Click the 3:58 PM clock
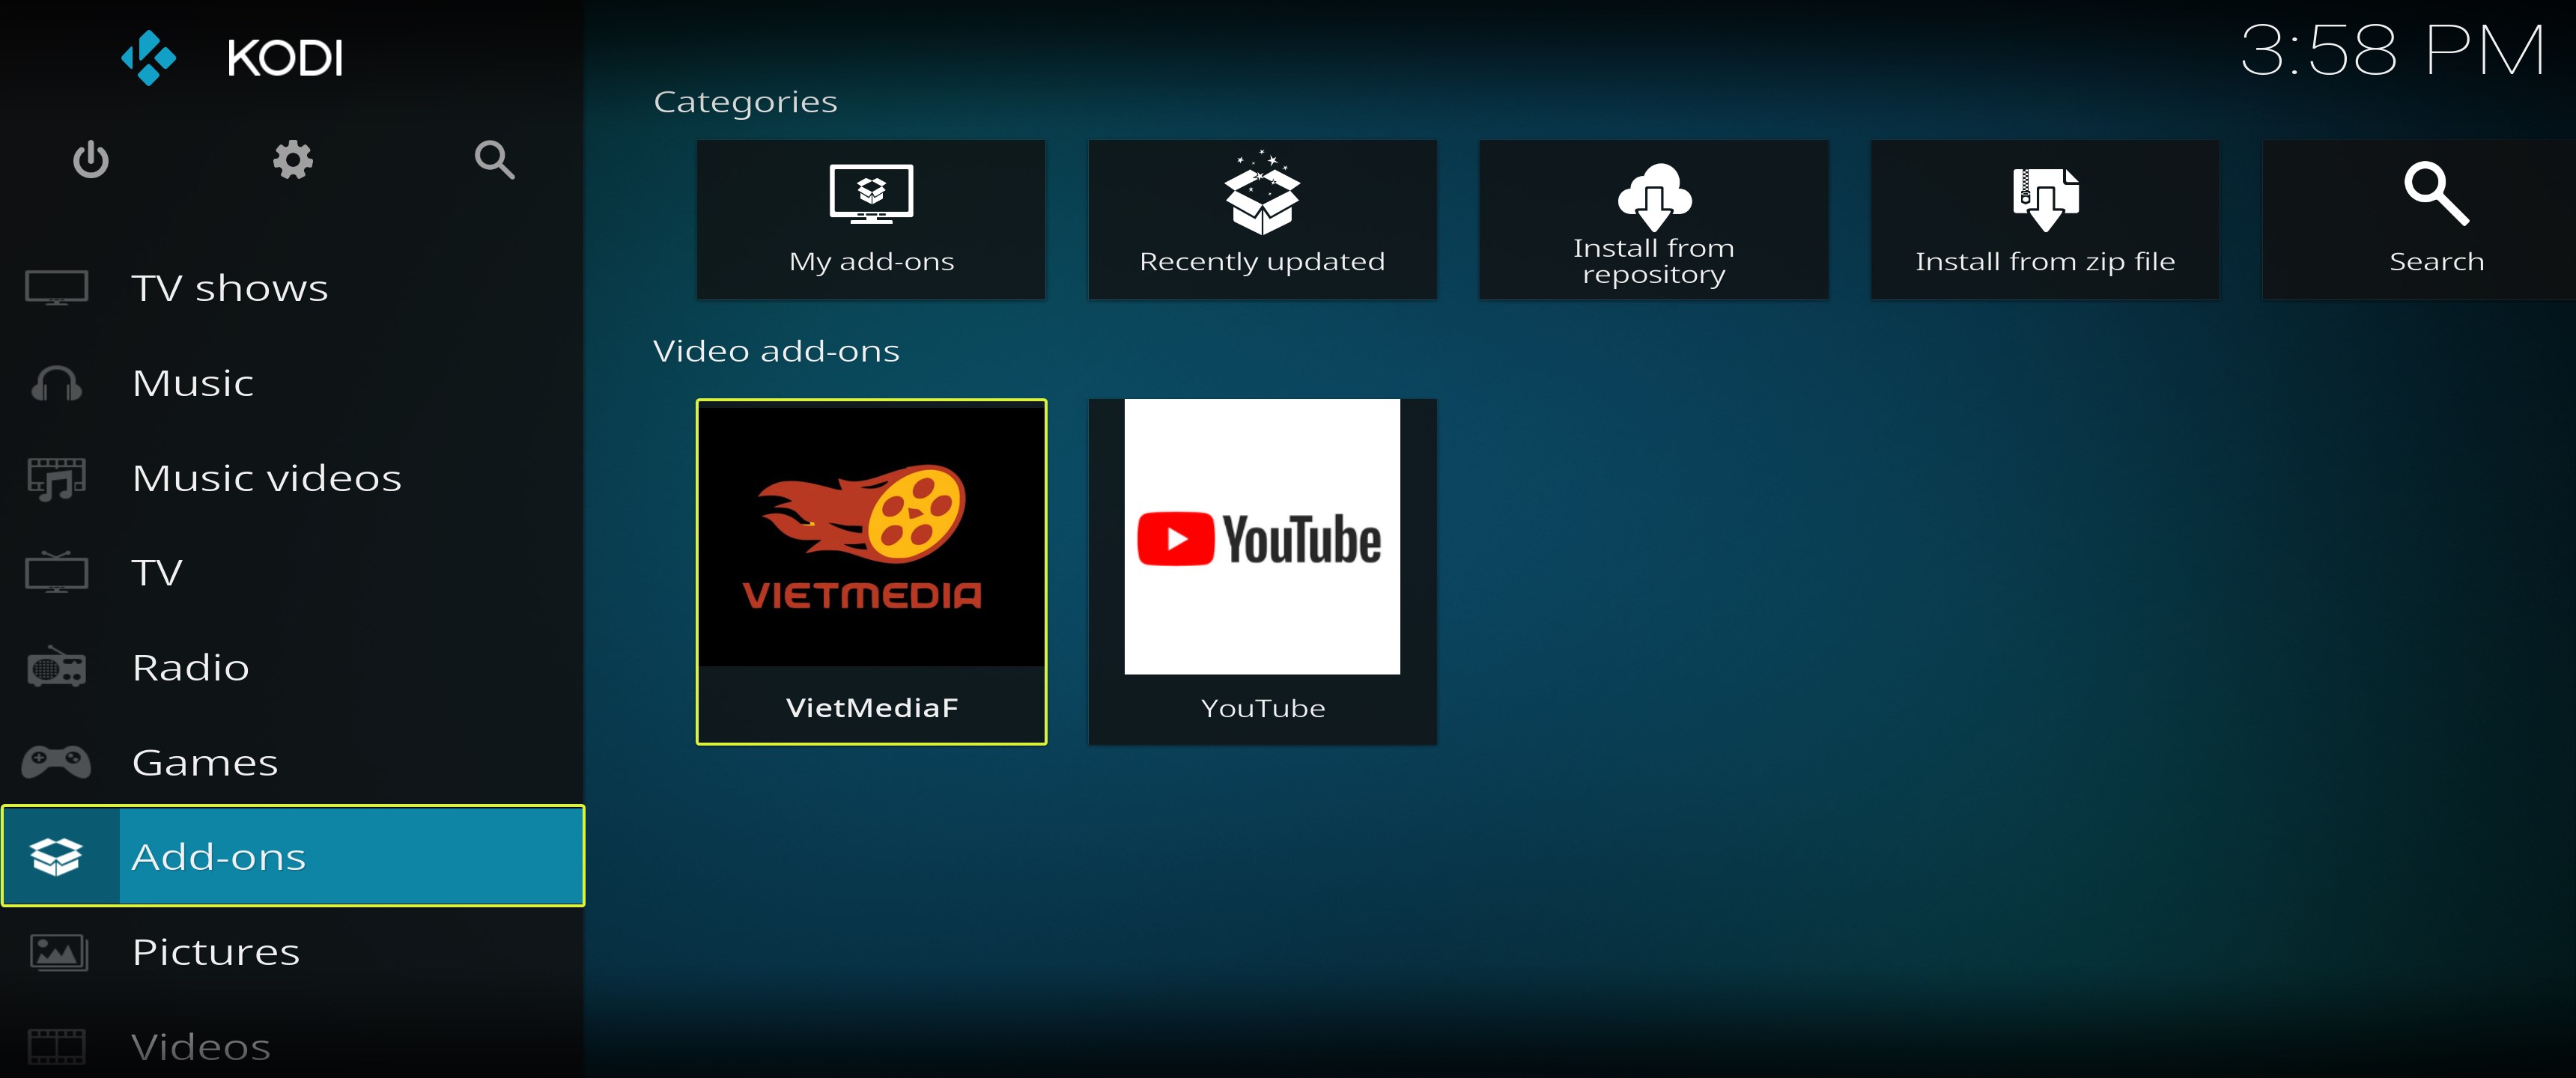2576x1078 pixels. pyautogui.click(x=2392, y=51)
